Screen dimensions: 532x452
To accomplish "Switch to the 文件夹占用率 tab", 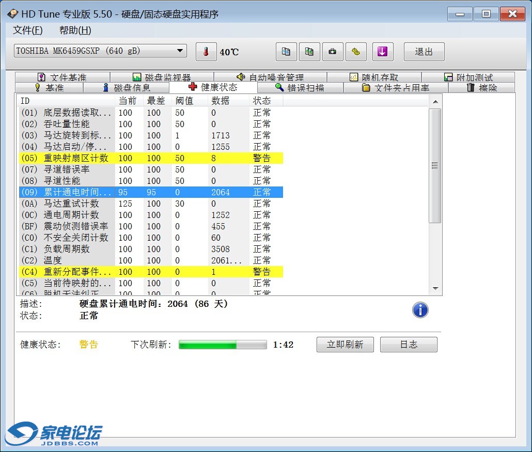I will [396, 87].
